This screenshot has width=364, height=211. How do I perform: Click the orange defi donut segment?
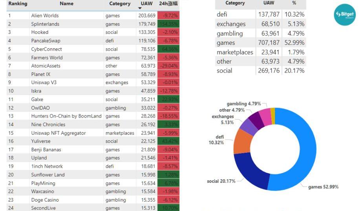(x=243, y=142)
